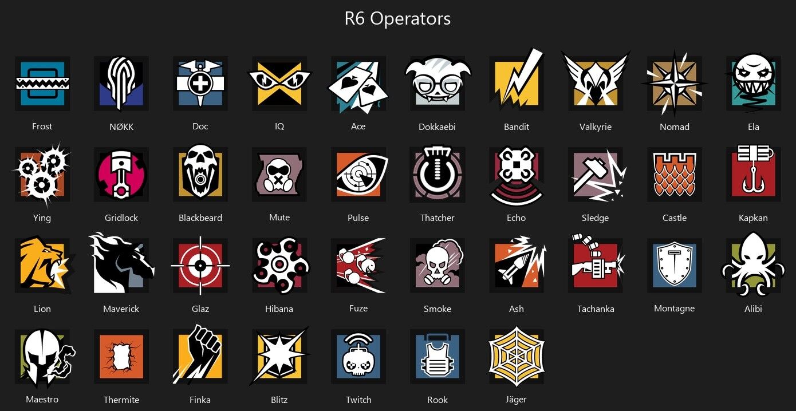Select Gridlock's piston icon
The height and width of the screenshot is (411, 796).
click(121, 175)
